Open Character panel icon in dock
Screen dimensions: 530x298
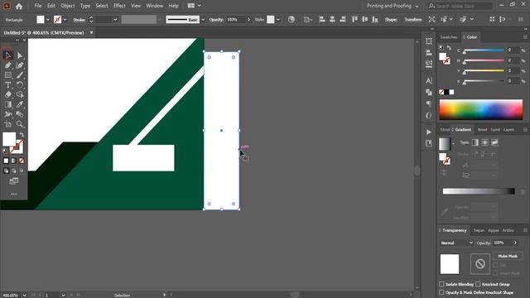point(429,81)
